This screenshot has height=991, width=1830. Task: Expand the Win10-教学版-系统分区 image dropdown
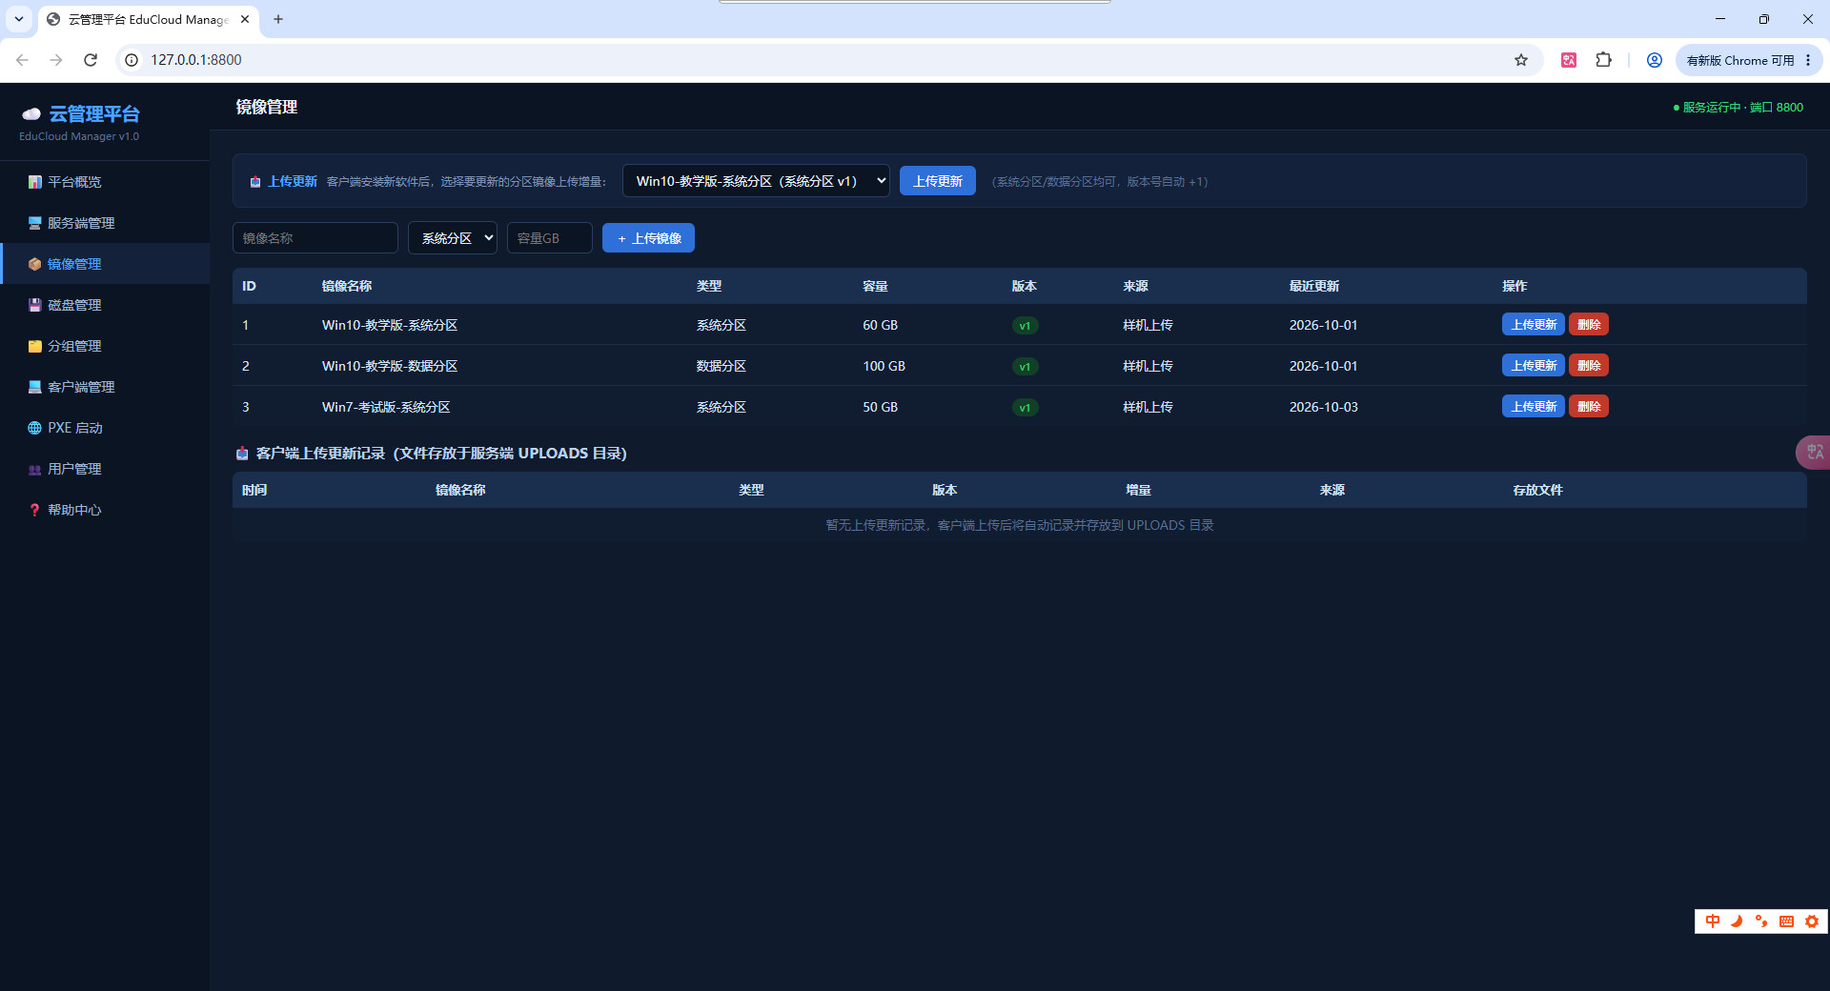[x=756, y=181]
